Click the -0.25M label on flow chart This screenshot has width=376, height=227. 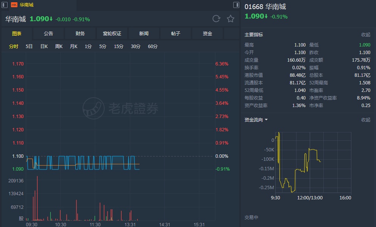point(267,187)
